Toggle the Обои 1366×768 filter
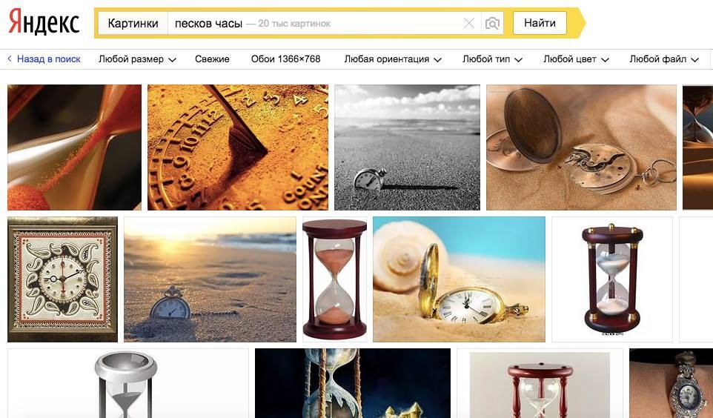The image size is (713, 418). [285, 59]
